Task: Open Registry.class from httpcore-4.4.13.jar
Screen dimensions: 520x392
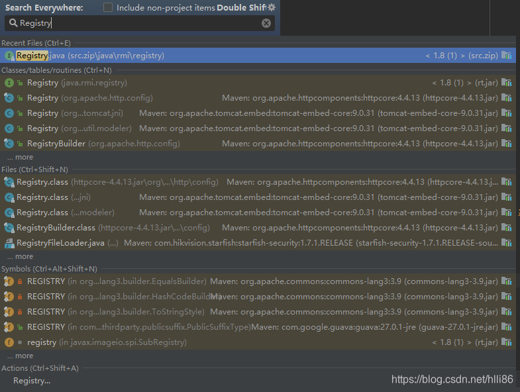Action: click(x=258, y=182)
